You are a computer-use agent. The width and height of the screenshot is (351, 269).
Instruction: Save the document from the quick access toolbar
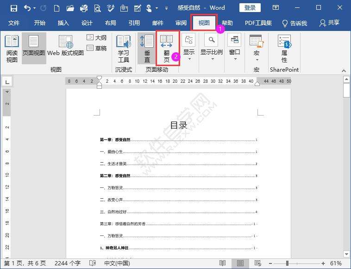tap(13, 8)
